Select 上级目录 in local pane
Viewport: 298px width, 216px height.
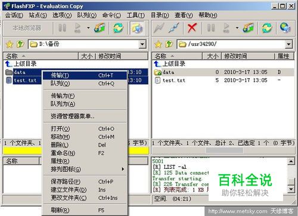pyautogui.click(x=21, y=64)
